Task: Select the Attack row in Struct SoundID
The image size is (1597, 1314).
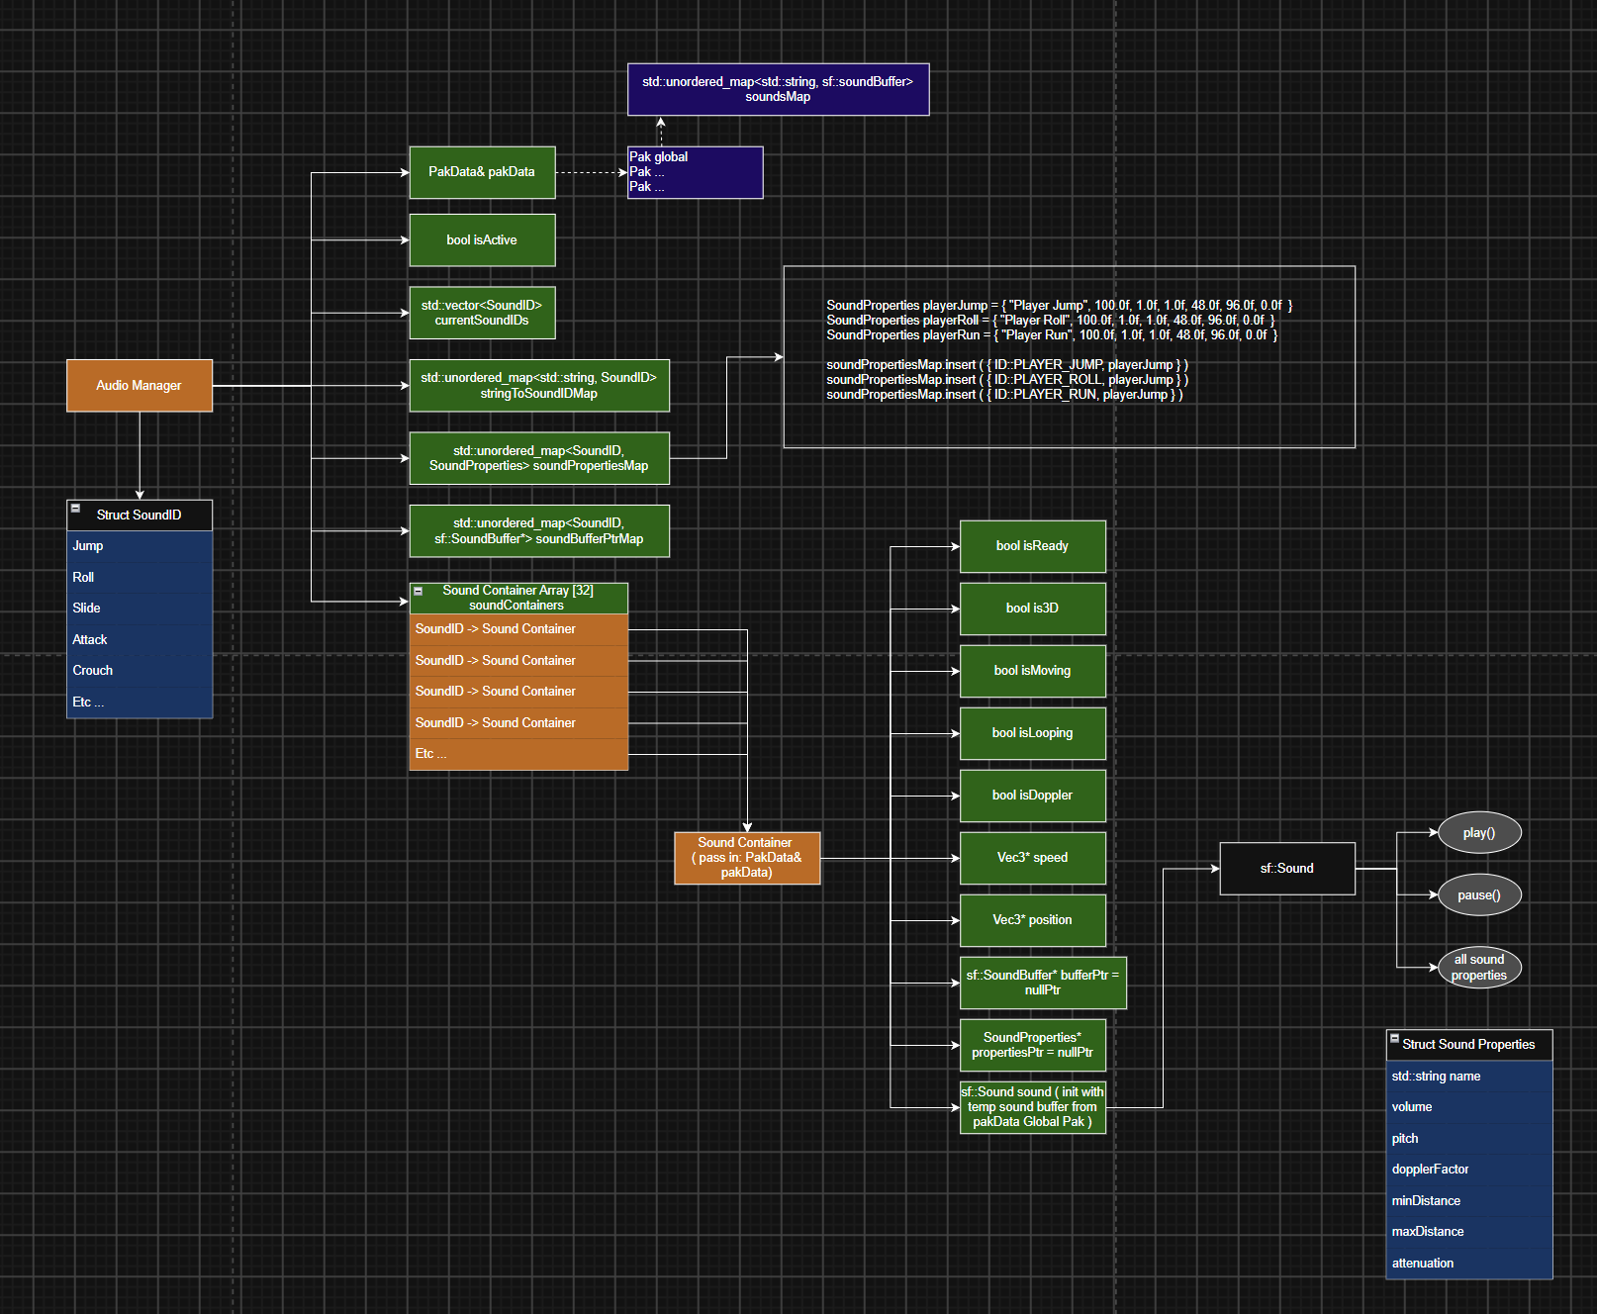Action: (140, 640)
